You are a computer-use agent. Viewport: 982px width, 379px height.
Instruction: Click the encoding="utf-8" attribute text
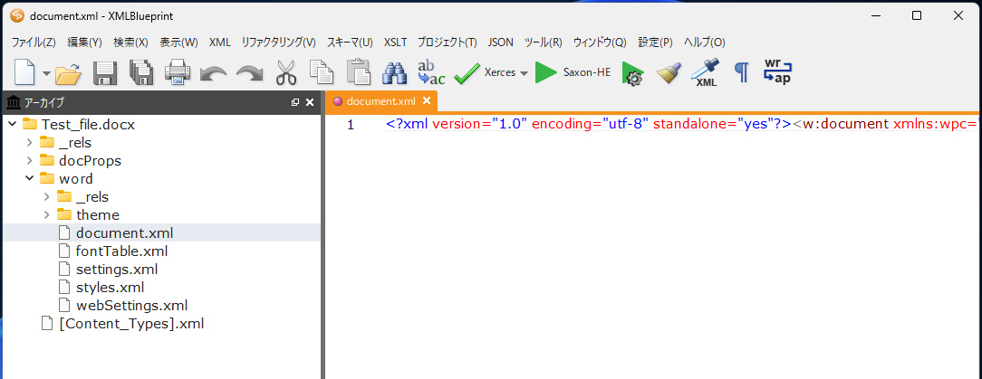(x=590, y=124)
